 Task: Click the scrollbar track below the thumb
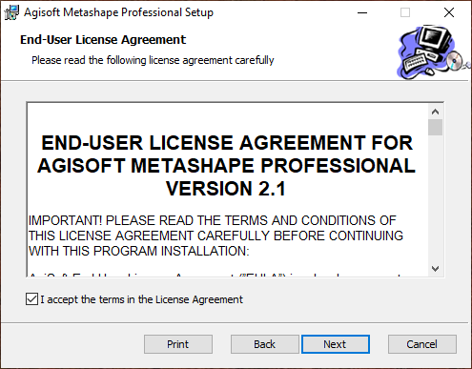[x=435, y=198]
